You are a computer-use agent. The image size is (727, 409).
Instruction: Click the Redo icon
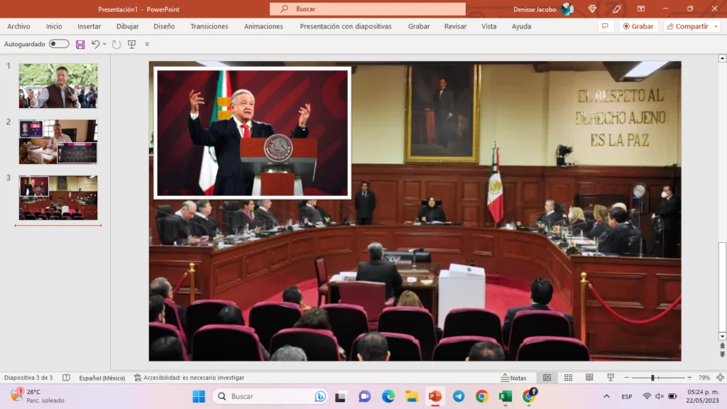coord(116,44)
